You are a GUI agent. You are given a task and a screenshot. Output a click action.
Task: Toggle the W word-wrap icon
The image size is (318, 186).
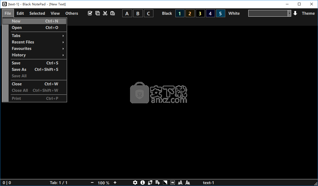coord(173,183)
